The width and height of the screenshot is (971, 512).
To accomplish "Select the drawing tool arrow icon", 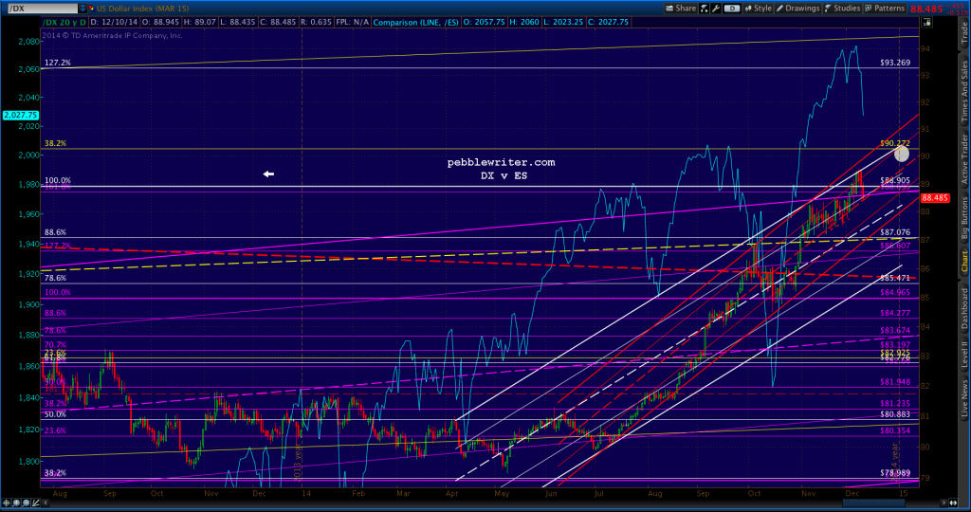I will (35, 503).
